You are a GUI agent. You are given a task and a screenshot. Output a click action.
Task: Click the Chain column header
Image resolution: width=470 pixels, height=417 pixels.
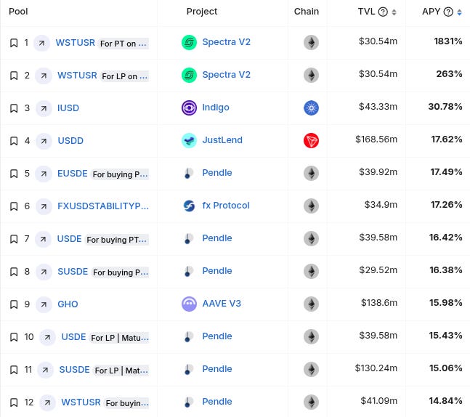[307, 12]
